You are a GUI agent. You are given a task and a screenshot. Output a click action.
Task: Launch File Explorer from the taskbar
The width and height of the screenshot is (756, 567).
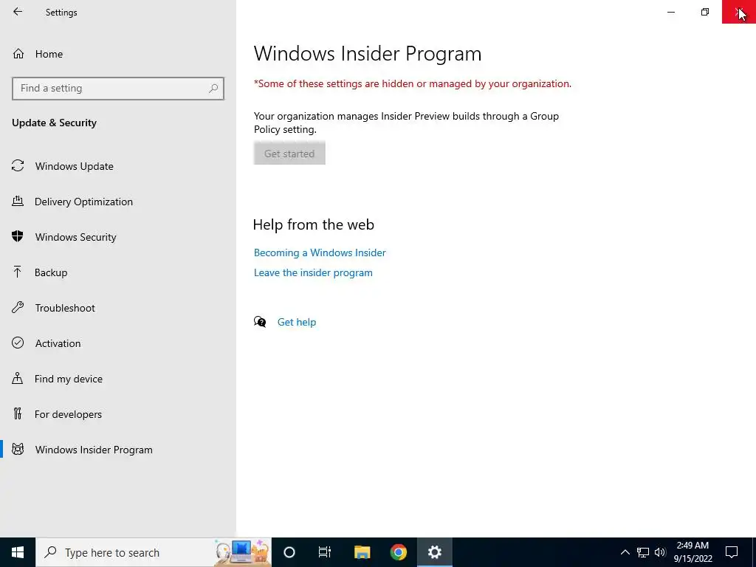tap(362, 552)
